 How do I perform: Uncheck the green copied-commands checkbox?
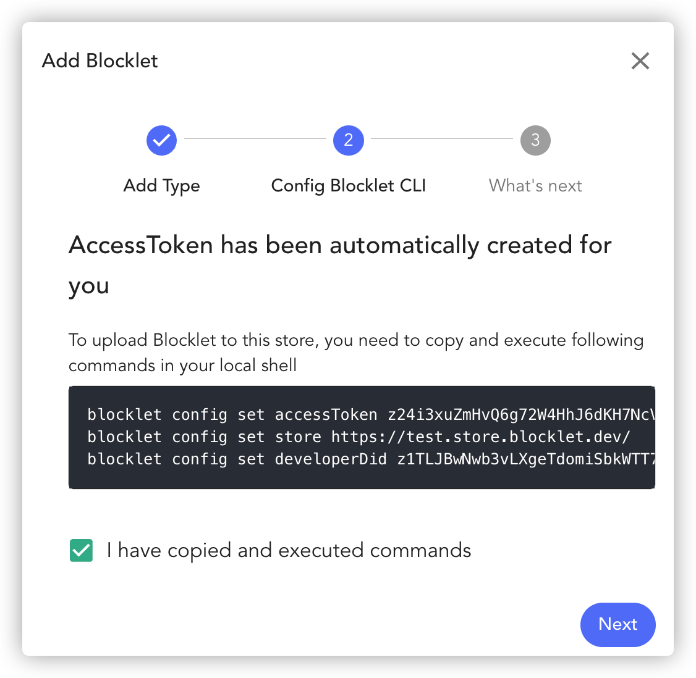click(81, 550)
